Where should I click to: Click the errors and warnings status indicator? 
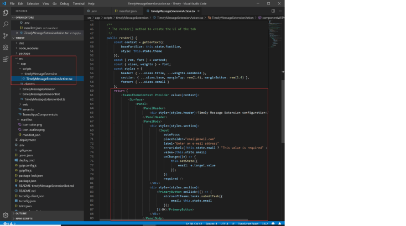tap(9, 224)
